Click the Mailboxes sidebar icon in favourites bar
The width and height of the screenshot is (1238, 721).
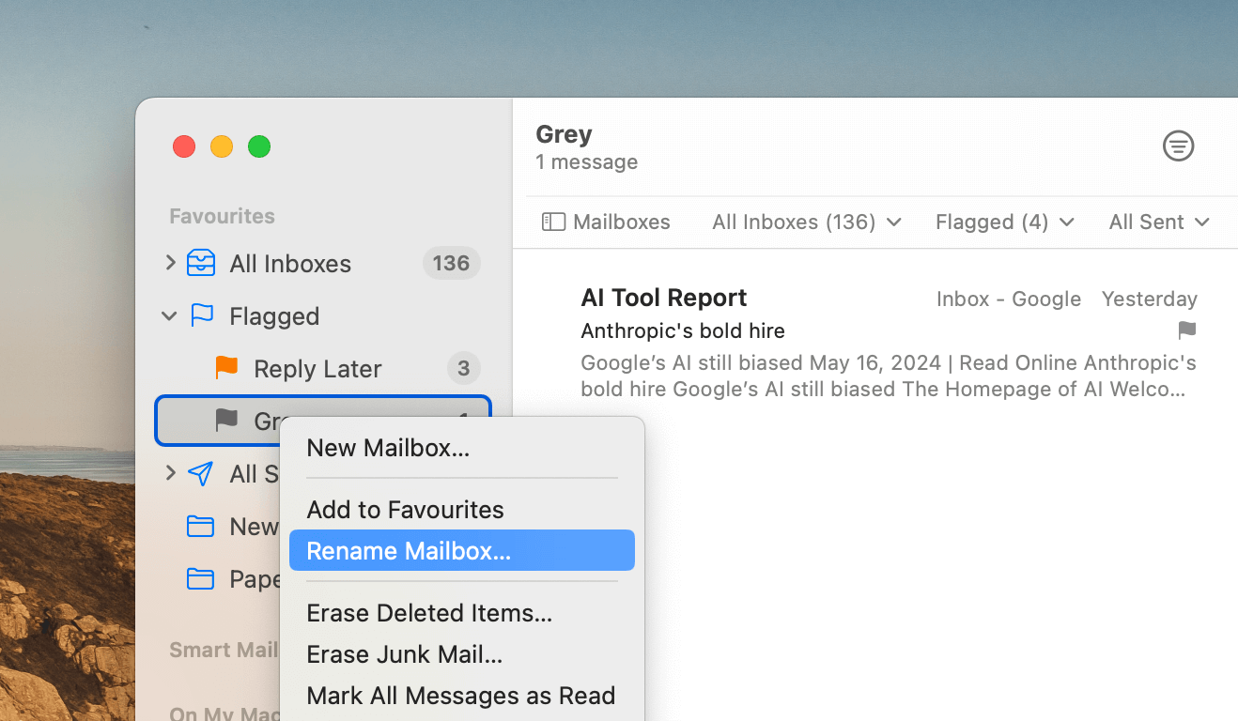coord(553,222)
